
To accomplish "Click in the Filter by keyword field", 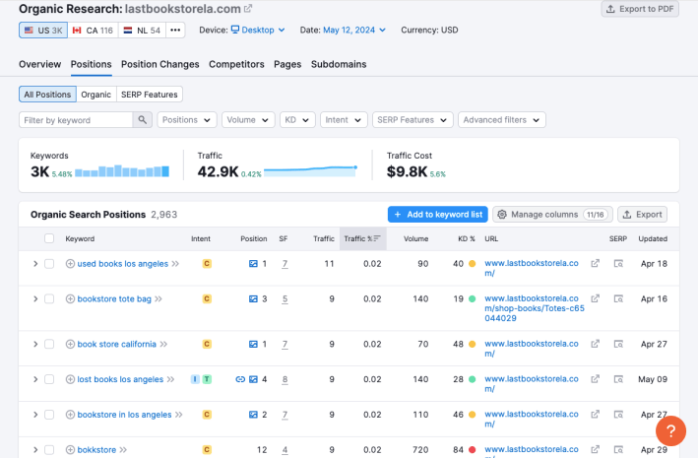I will [76, 120].
